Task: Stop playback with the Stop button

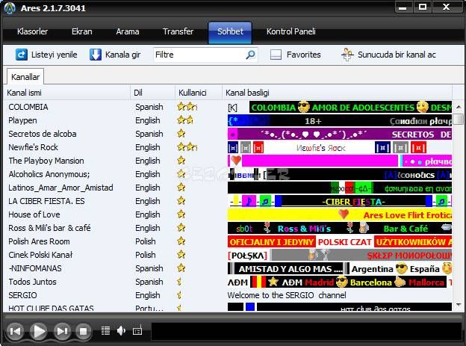Action: [83, 331]
